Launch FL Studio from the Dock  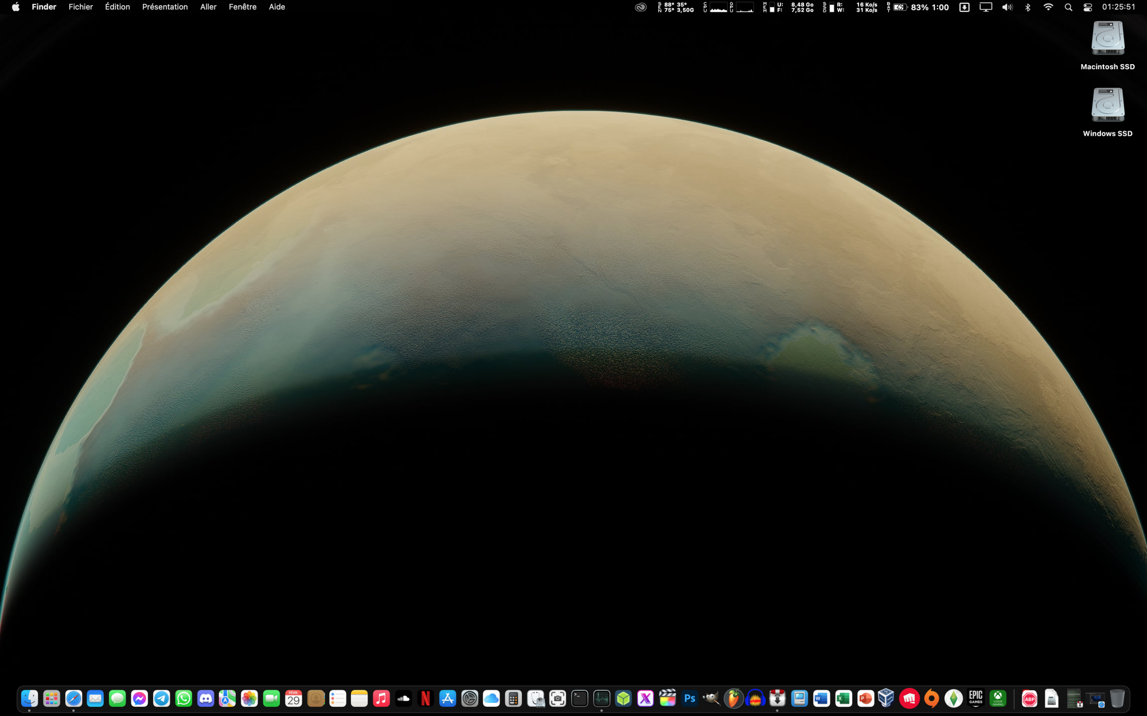[734, 698]
